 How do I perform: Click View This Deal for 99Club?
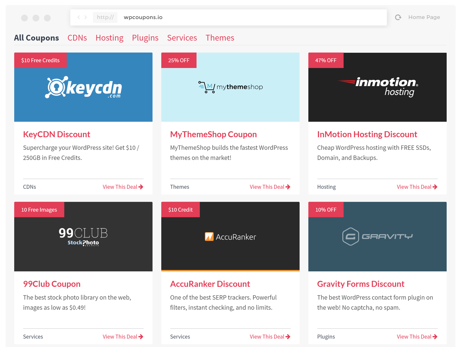click(123, 337)
